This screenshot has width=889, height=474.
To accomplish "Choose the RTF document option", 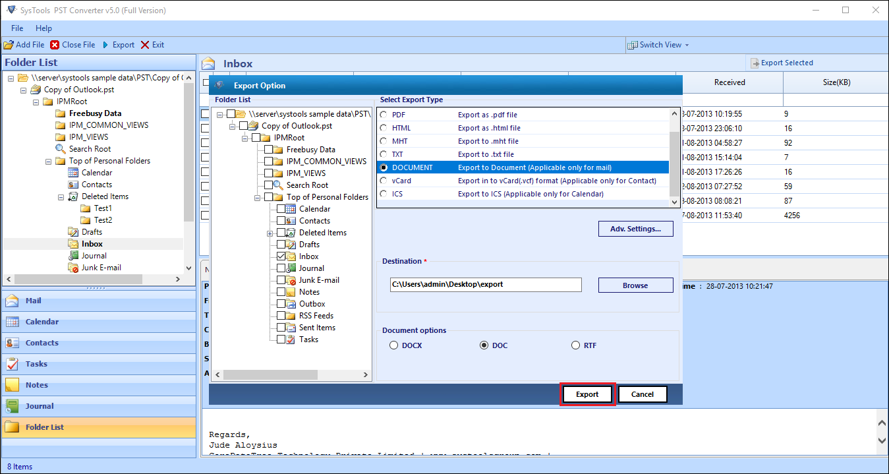I will pos(576,345).
